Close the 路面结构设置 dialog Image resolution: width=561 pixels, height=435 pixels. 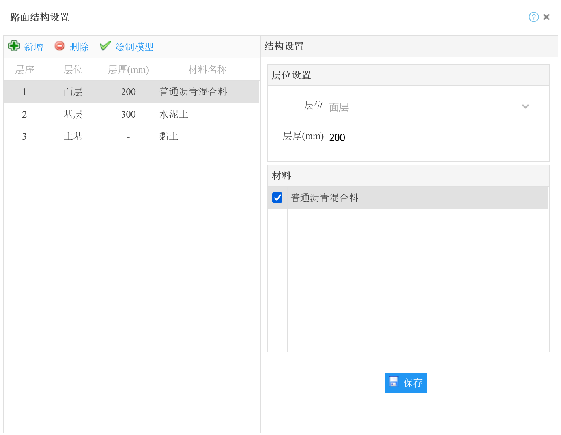coord(546,17)
